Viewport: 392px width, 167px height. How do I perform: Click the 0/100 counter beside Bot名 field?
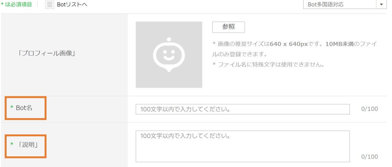(x=369, y=109)
